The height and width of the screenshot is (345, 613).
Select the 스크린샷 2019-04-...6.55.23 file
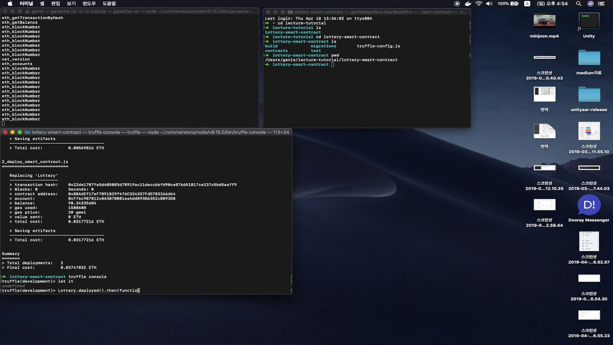[589, 315]
